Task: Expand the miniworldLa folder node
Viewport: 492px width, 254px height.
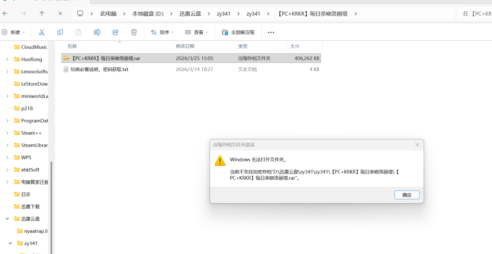Action: point(7,96)
